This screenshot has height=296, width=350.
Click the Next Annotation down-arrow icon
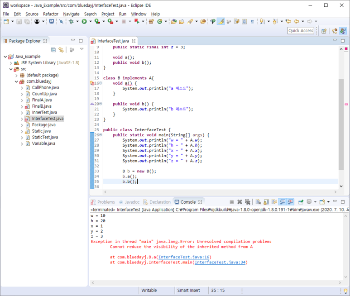[x=262, y=21]
